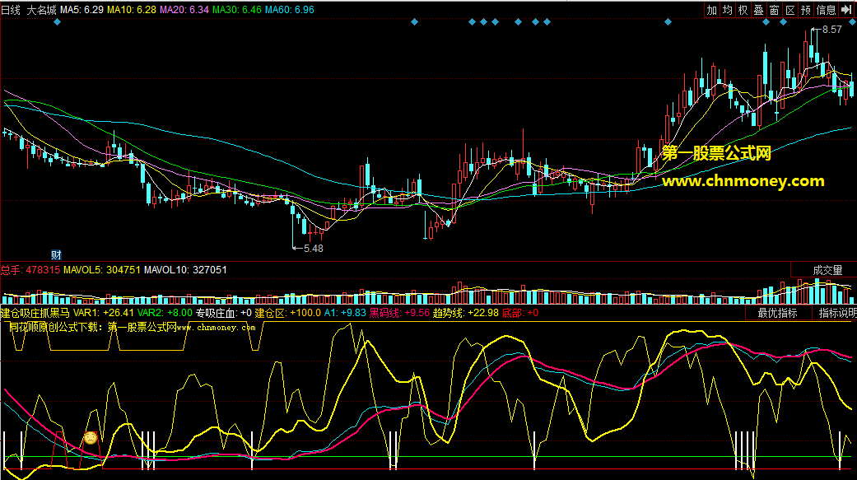This screenshot has width=857, height=480.
Task: Click the MAVOL10: 327051 label
Action: click(x=185, y=270)
